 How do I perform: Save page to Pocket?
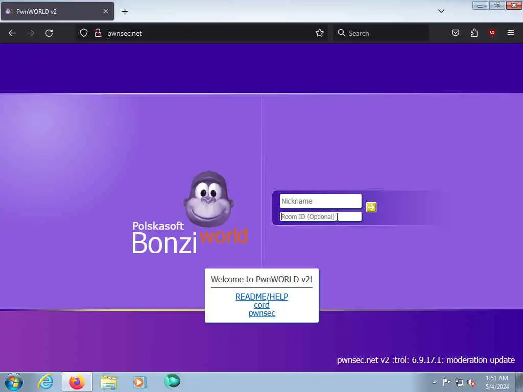tap(456, 33)
